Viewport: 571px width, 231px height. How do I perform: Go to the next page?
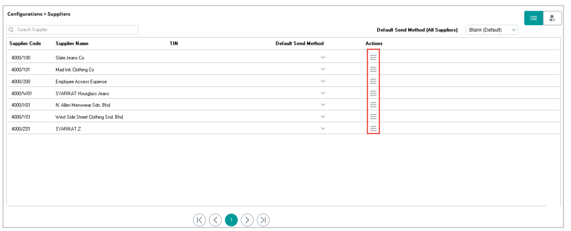[x=247, y=220]
